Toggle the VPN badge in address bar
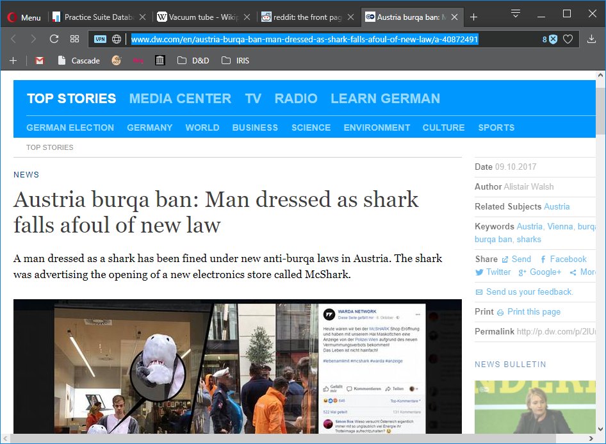This screenshot has width=606, height=444. click(100, 39)
